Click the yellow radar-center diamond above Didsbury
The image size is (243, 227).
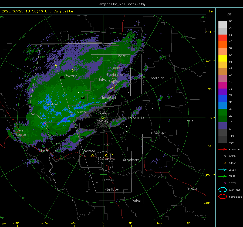click(103, 118)
